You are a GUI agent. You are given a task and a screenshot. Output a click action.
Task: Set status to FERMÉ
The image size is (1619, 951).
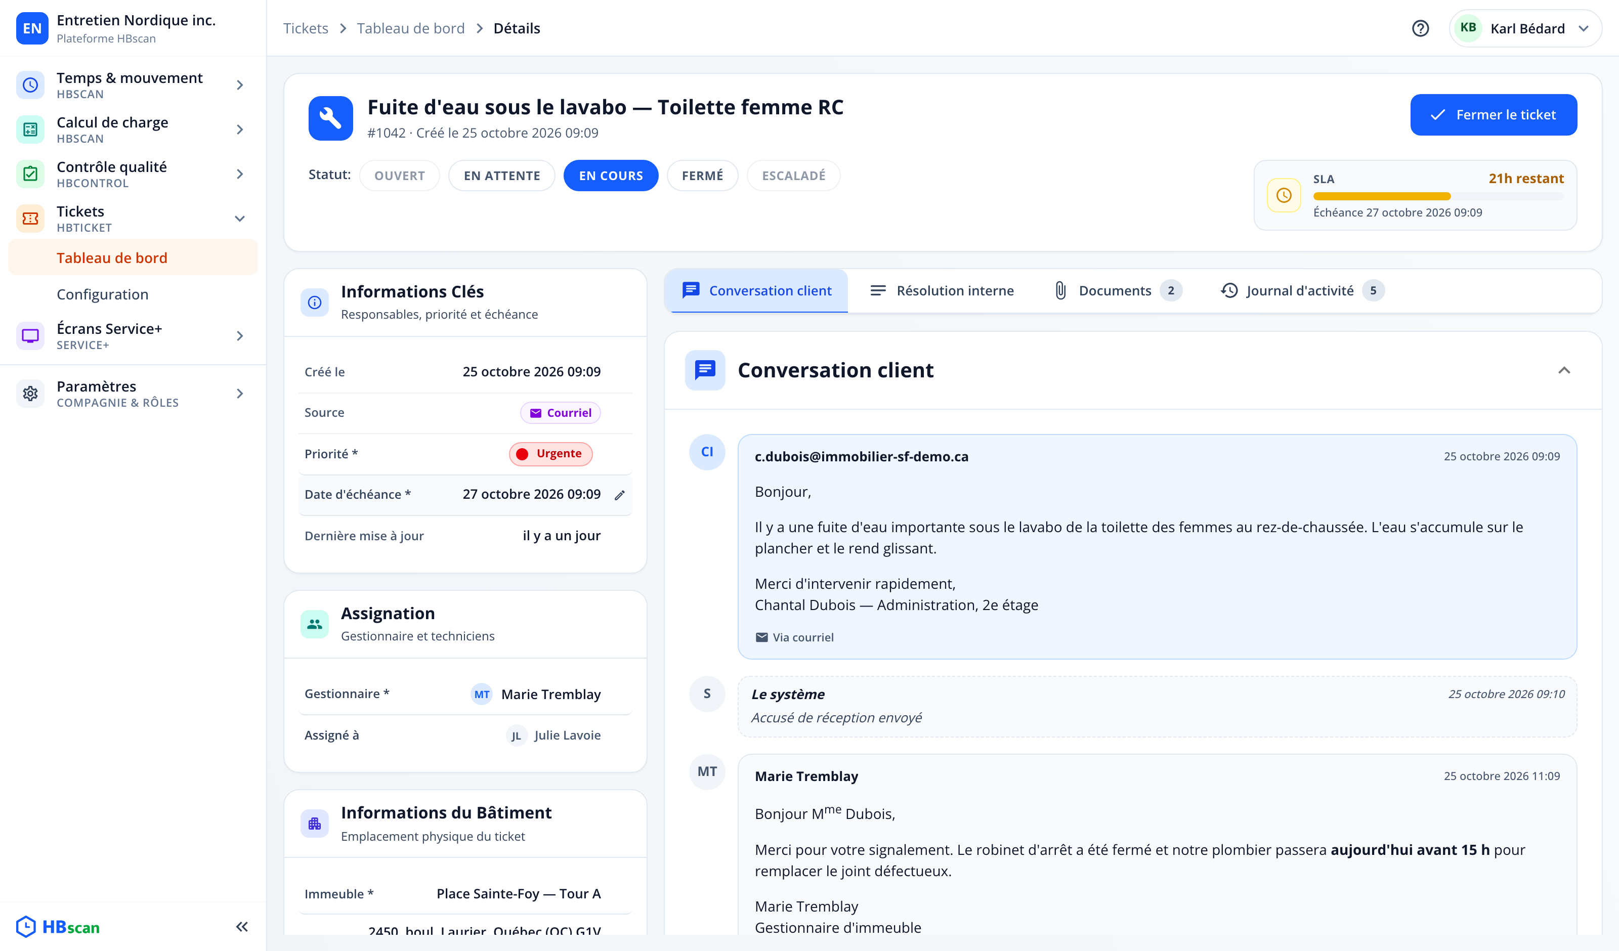pyautogui.click(x=702, y=176)
